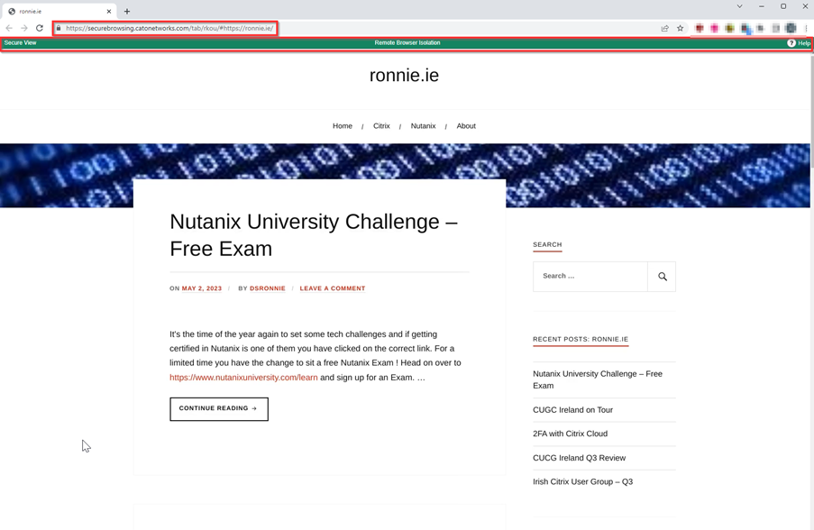Minimize the browser window

point(762,6)
